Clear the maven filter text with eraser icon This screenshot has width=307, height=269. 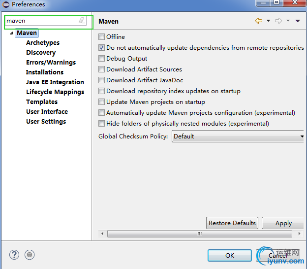click(x=82, y=20)
